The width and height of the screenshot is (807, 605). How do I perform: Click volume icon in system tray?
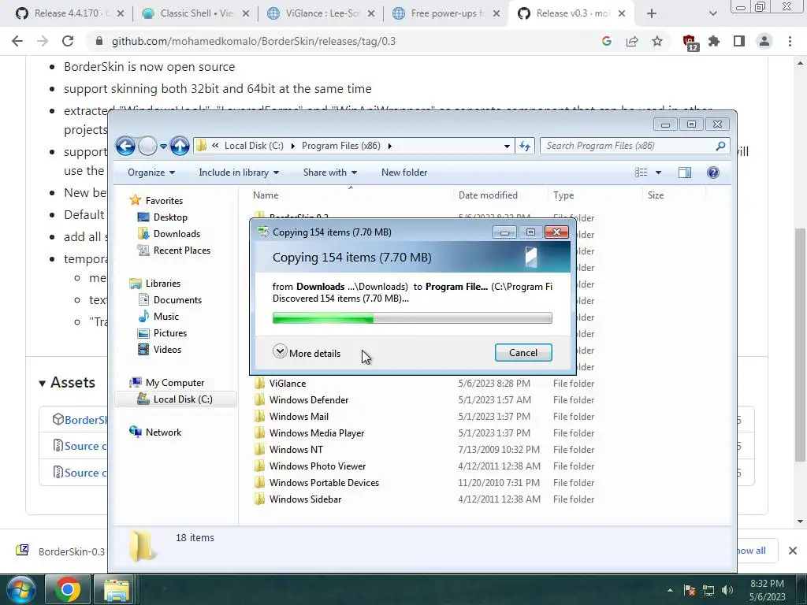[x=727, y=590]
